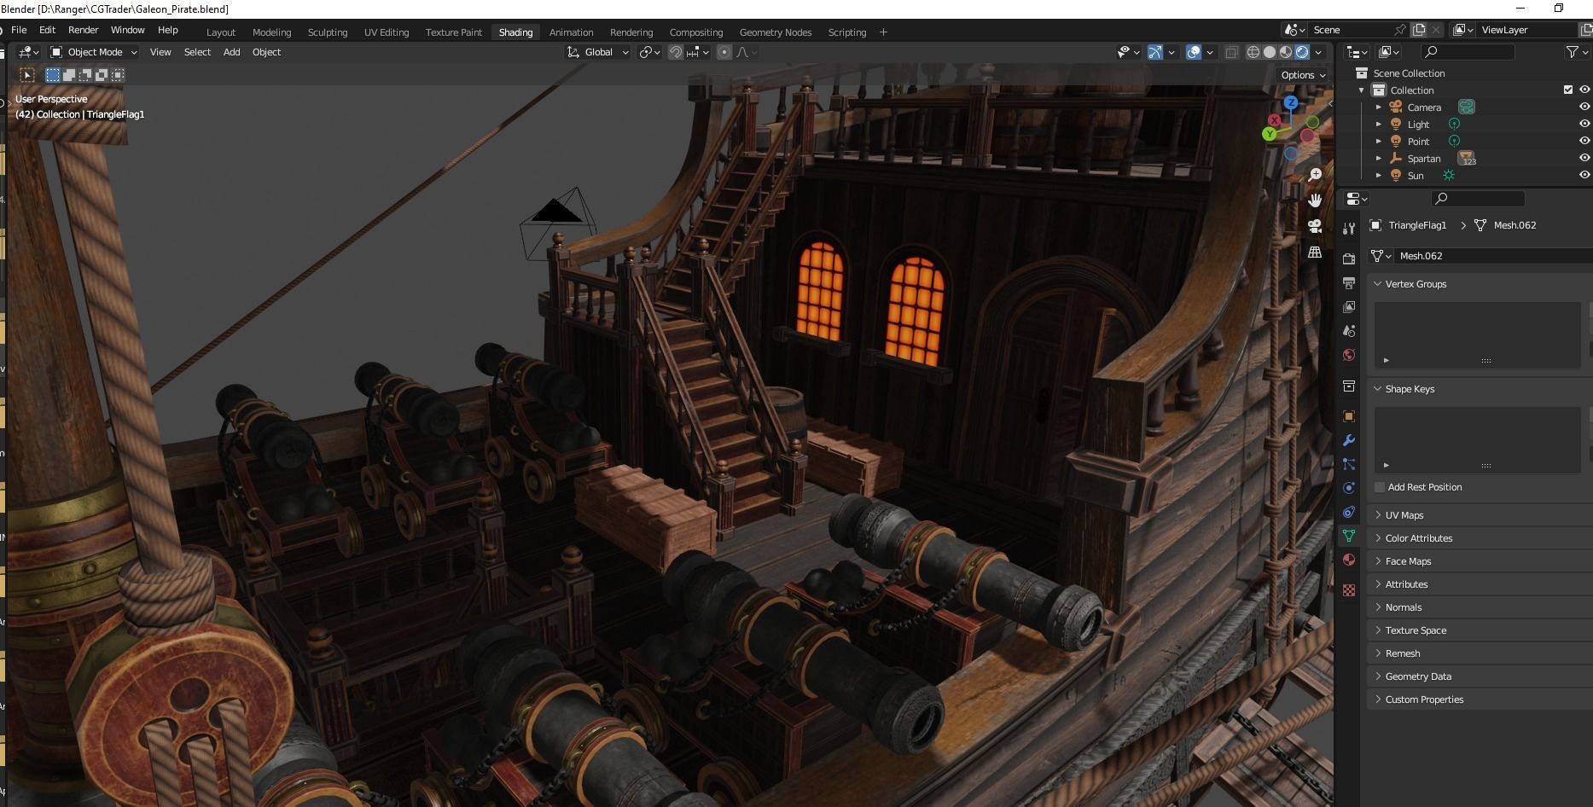This screenshot has height=807, width=1593.
Task: Open the Object Constraints properties tab
Action: [1348, 512]
